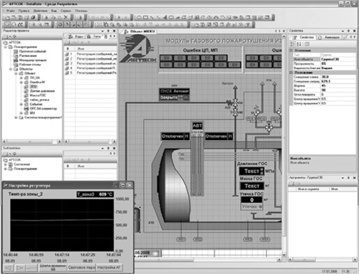Click the АВТ mode box
359x274 pixels.
197,126
